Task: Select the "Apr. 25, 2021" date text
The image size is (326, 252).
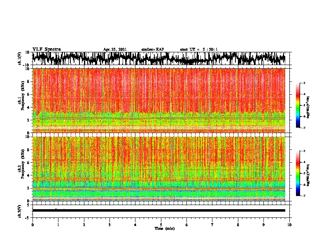Action: pyautogui.click(x=115, y=49)
